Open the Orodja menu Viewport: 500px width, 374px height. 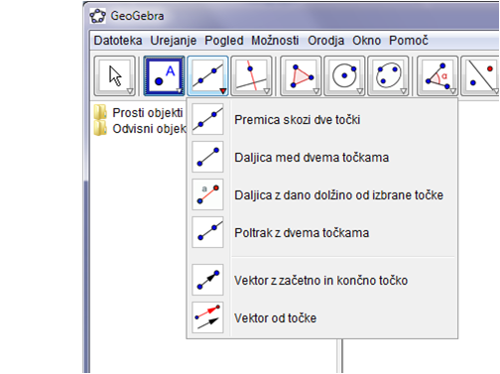(x=326, y=41)
